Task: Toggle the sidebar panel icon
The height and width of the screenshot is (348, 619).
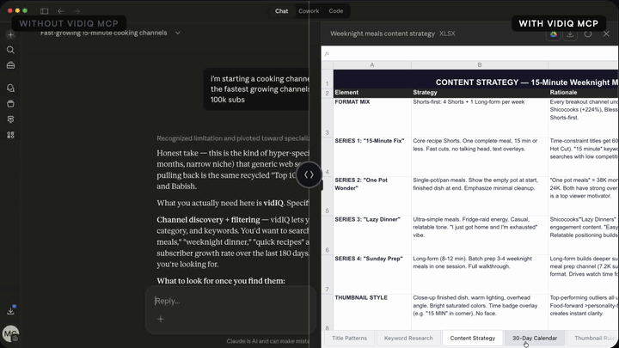Action: coord(44,11)
